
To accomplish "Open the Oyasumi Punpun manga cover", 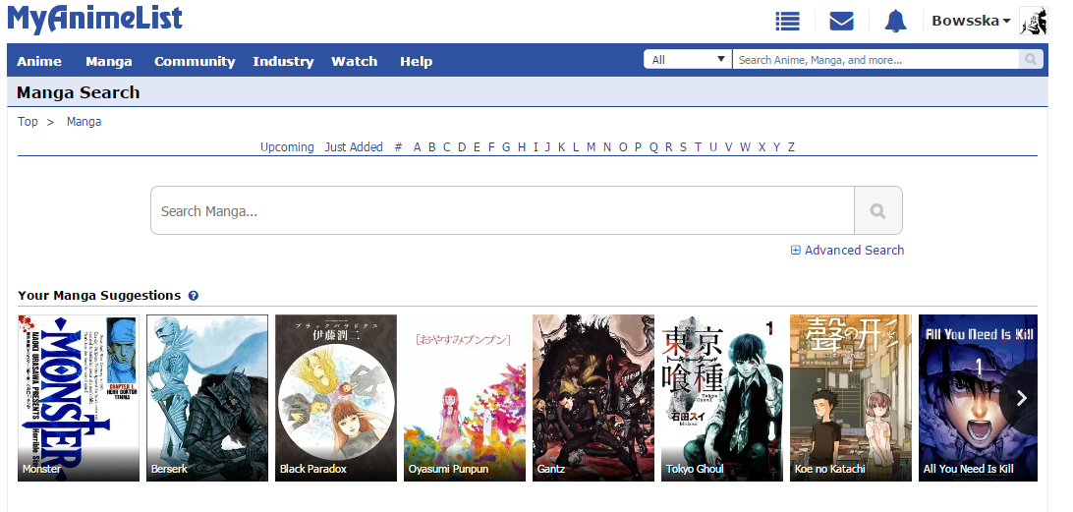I will [x=465, y=398].
